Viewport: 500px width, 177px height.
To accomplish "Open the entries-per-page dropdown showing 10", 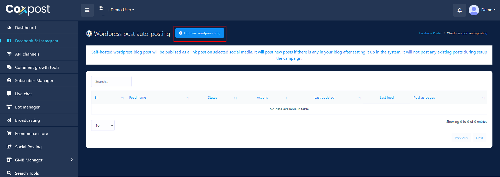I will tap(103, 125).
